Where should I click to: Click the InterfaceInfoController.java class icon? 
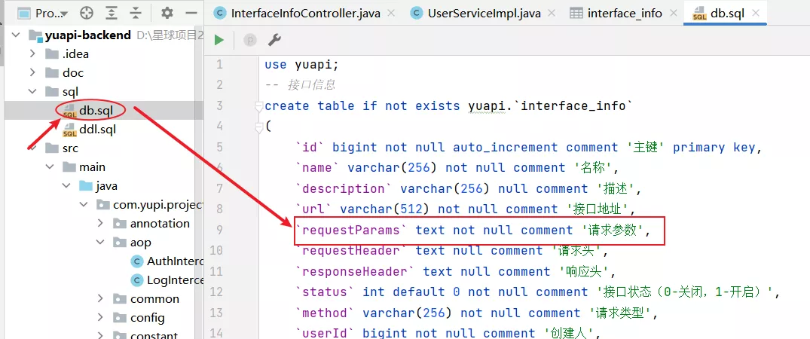220,14
